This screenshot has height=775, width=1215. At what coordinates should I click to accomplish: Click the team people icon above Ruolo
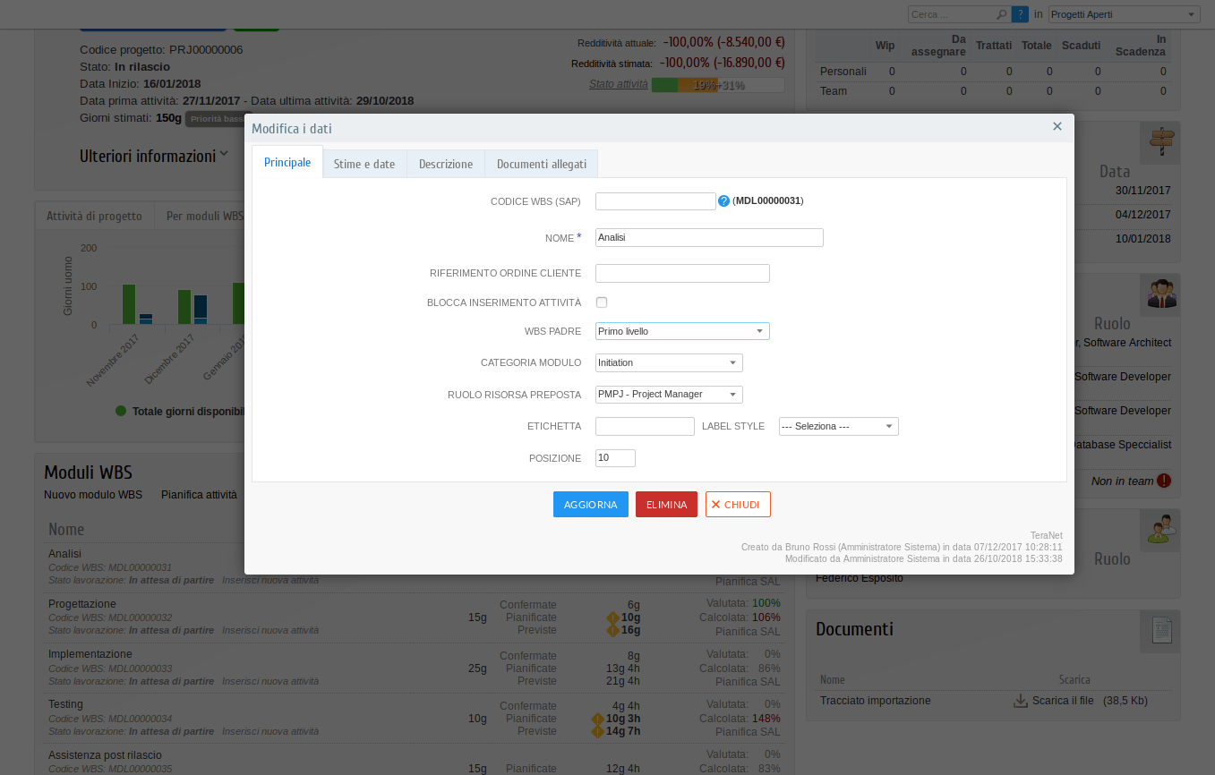[x=1161, y=293]
